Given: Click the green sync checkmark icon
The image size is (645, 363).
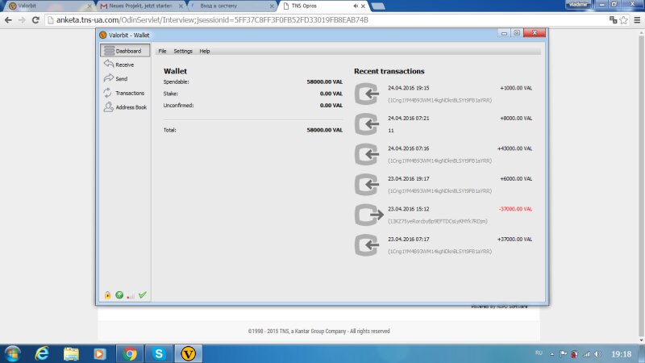Looking at the screenshot, I should pyautogui.click(x=142, y=295).
